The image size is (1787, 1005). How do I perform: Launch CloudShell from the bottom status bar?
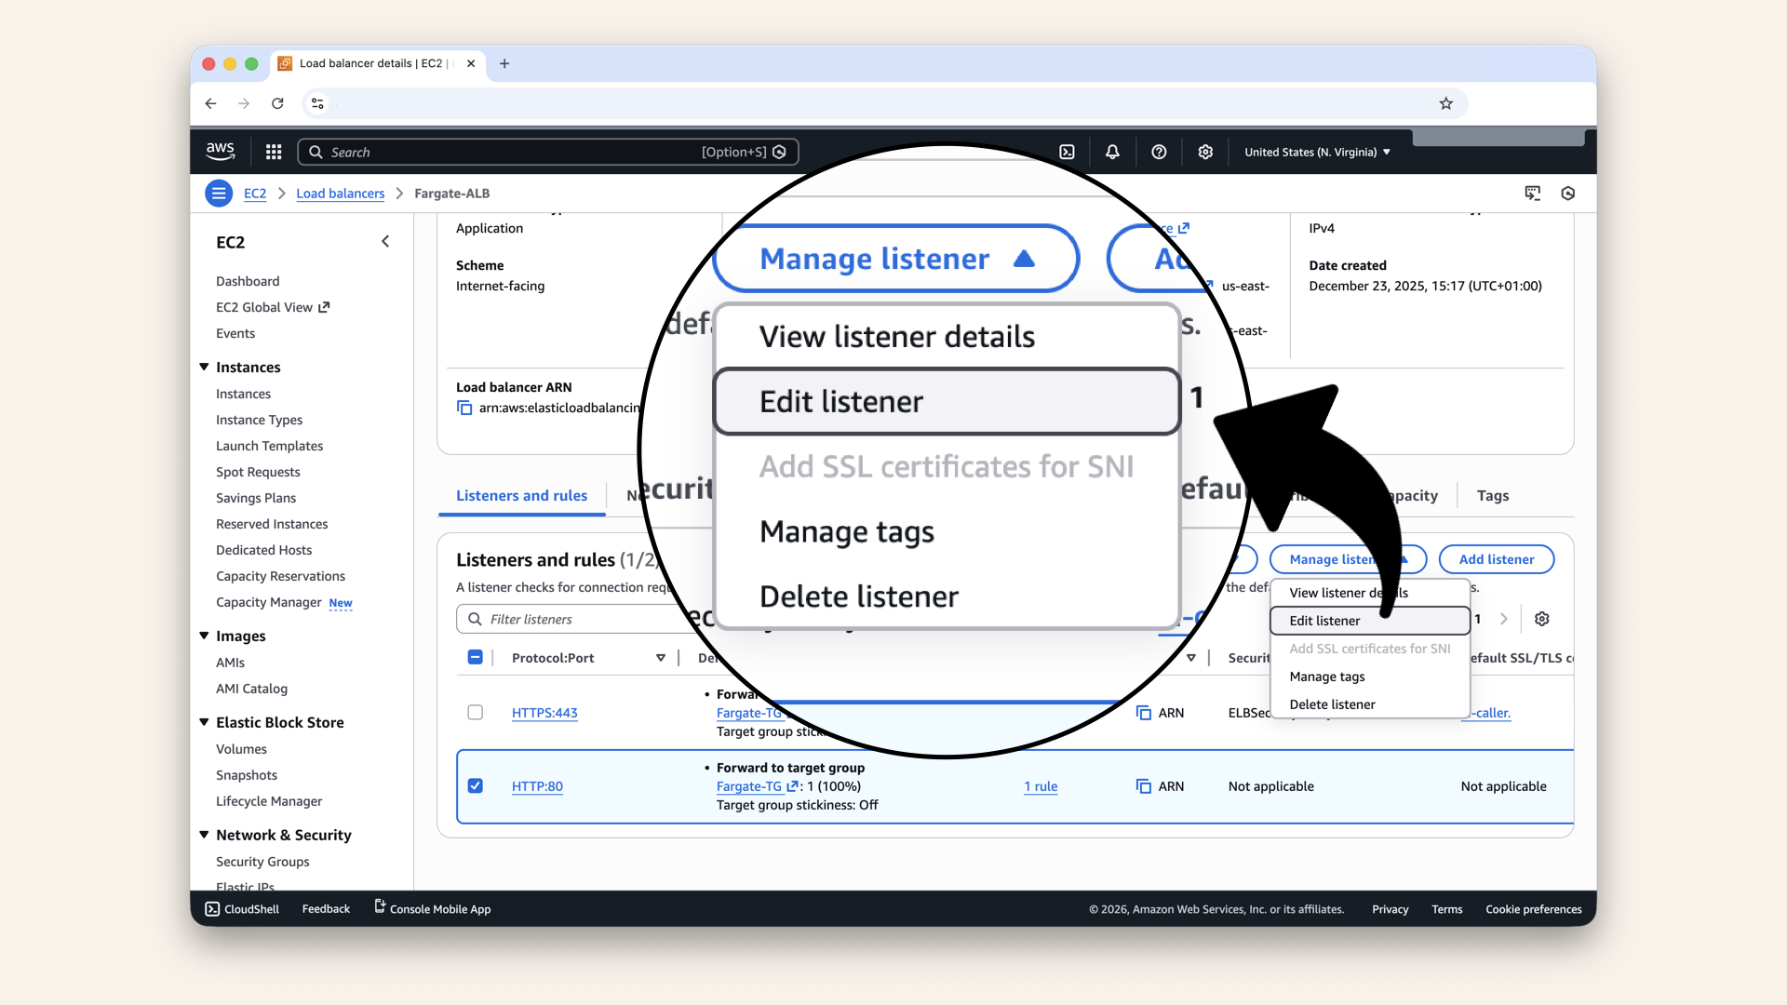(241, 909)
